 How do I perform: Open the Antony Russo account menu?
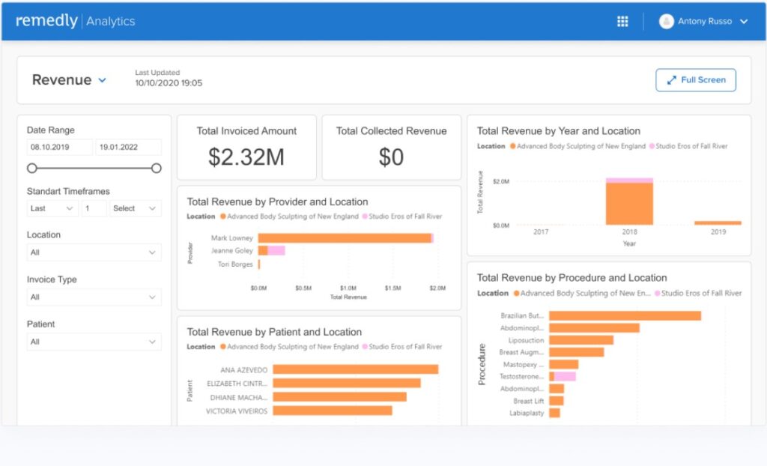coord(704,21)
